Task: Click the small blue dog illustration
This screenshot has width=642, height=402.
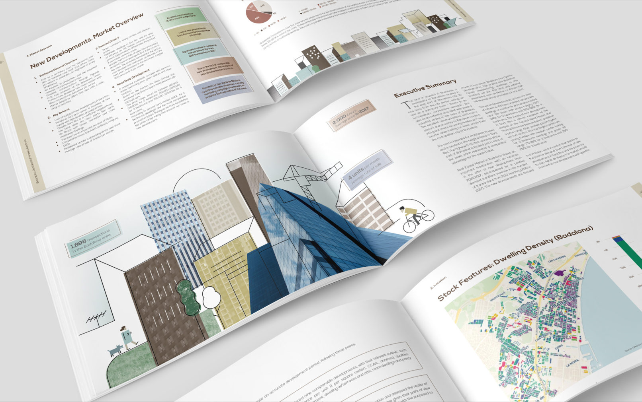Action: 115,350
